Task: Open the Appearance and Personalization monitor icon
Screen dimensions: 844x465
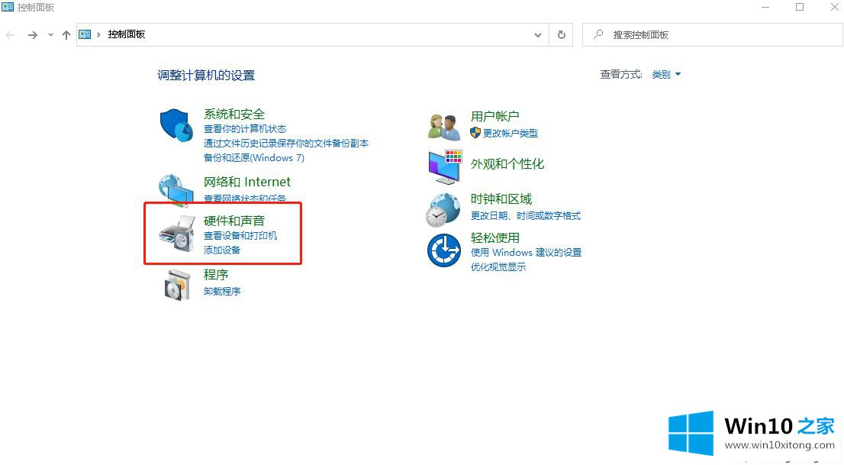Action: click(445, 167)
